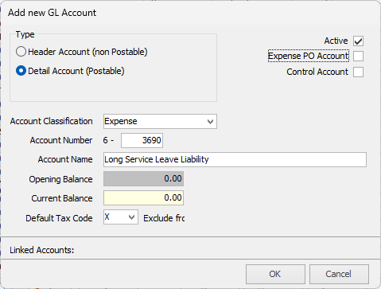Click the Add new GL Account title bar
Screen dimensions: 381x289
pyautogui.click(x=52, y=13)
